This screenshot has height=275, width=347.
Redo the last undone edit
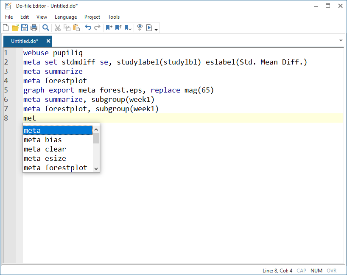pyautogui.click(x=98, y=28)
